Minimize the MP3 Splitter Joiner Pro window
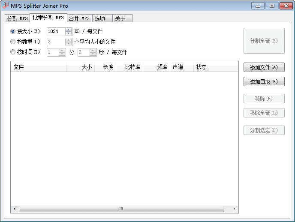295x222 pixels. click(x=258, y=6)
